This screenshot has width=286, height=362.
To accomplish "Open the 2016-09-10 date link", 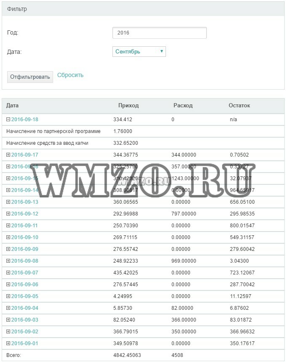I will (25, 237).
